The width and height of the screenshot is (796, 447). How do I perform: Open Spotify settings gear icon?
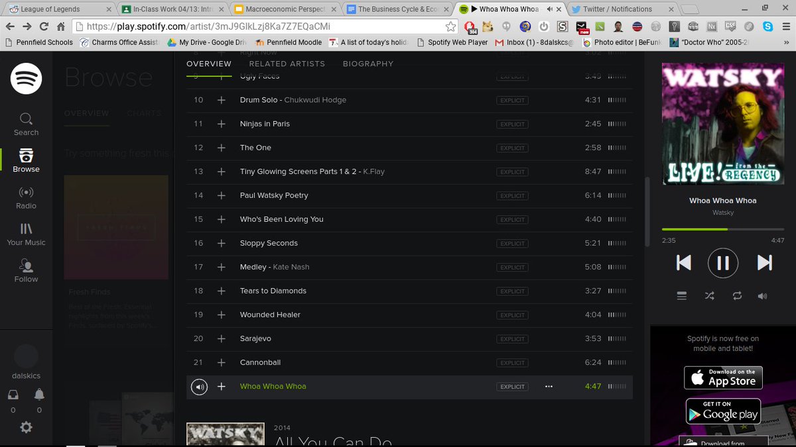[x=26, y=427]
